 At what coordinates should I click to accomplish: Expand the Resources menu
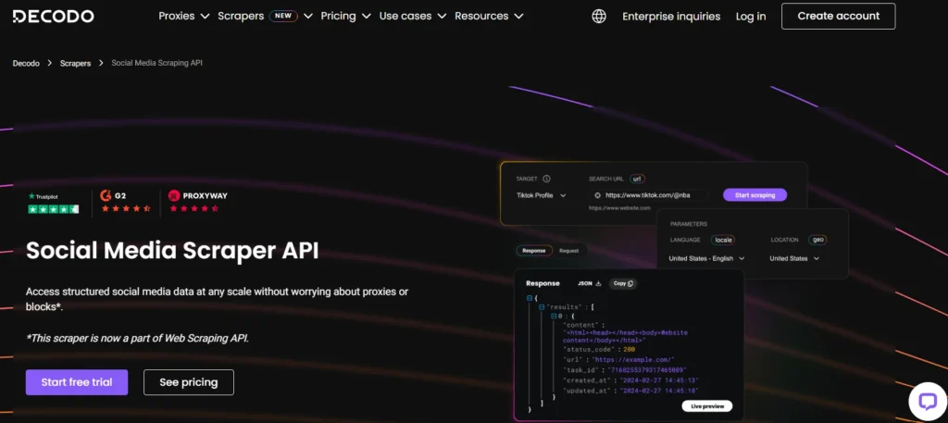(489, 17)
